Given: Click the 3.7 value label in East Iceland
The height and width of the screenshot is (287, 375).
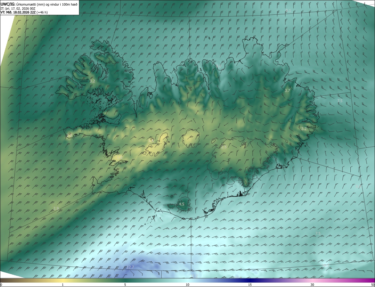Looking at the screenshot, I should [x=287, y=91].
